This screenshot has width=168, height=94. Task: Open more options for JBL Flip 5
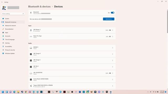pyautogui.click(x=113, y=67)
